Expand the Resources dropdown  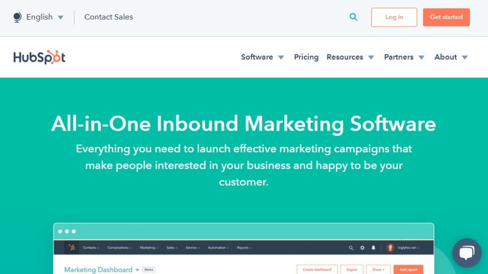[x=350, y=57]
